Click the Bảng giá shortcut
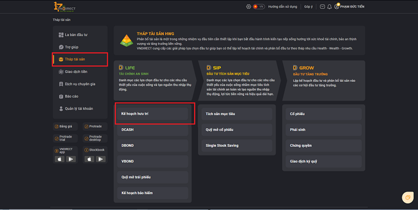This screenshot has height=210, width=418. coord(65,126)
